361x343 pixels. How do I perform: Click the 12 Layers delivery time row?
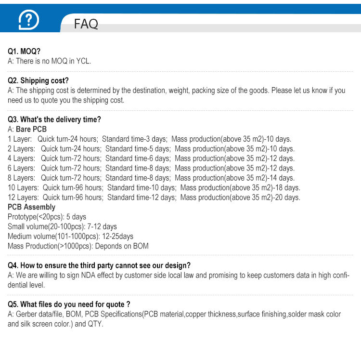point(154,198)
